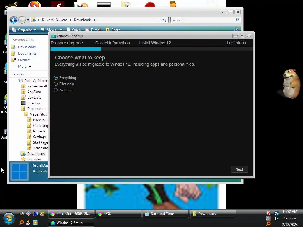
Task: Click the Next button in Windos 12 Setup
Action: pos(239,169)
